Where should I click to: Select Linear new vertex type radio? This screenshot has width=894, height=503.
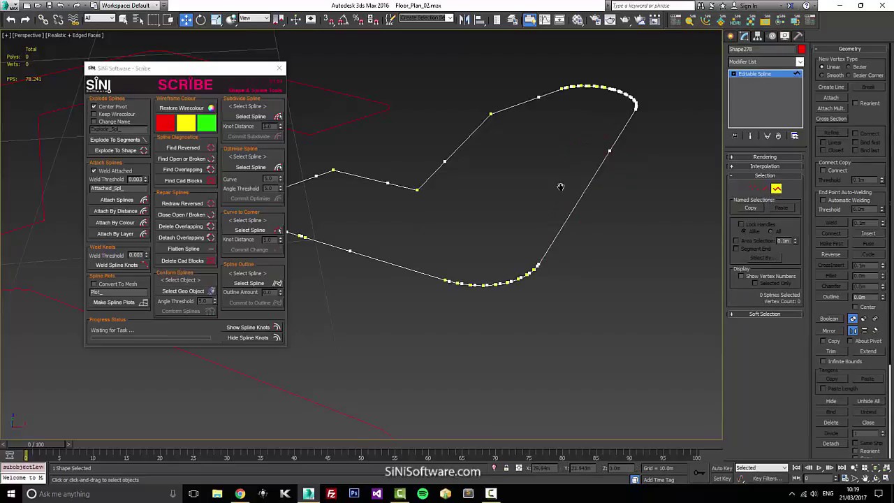pos(822,67)
